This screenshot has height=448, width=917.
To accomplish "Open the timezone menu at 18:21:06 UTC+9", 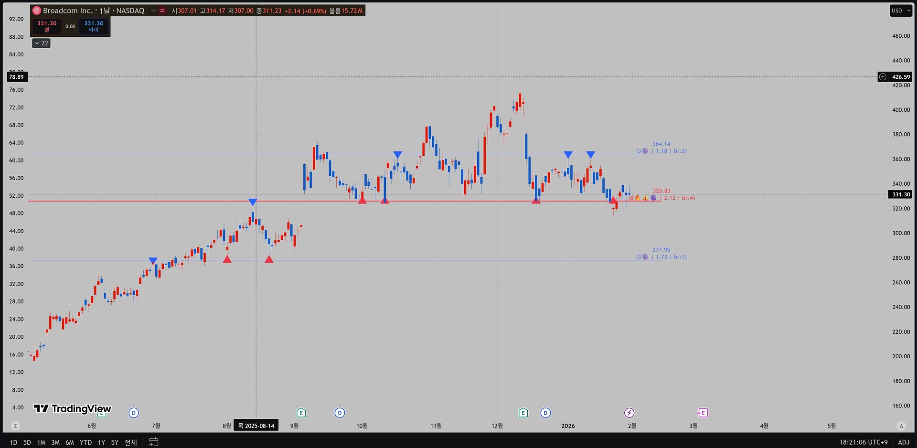I will [864, 442].
